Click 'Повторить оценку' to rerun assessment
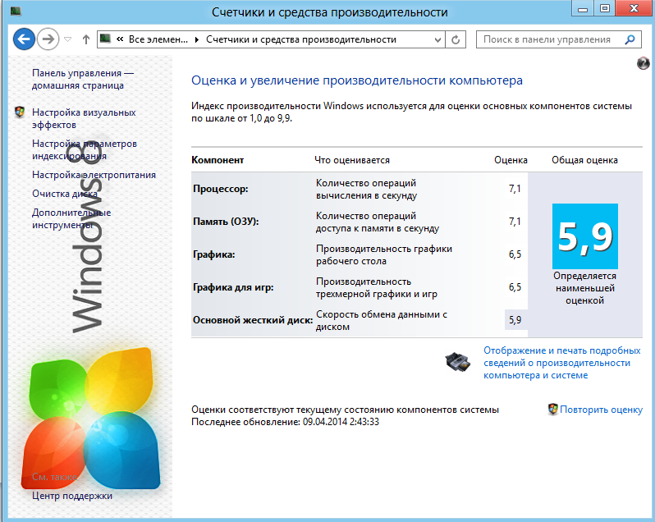 [601, 410]
